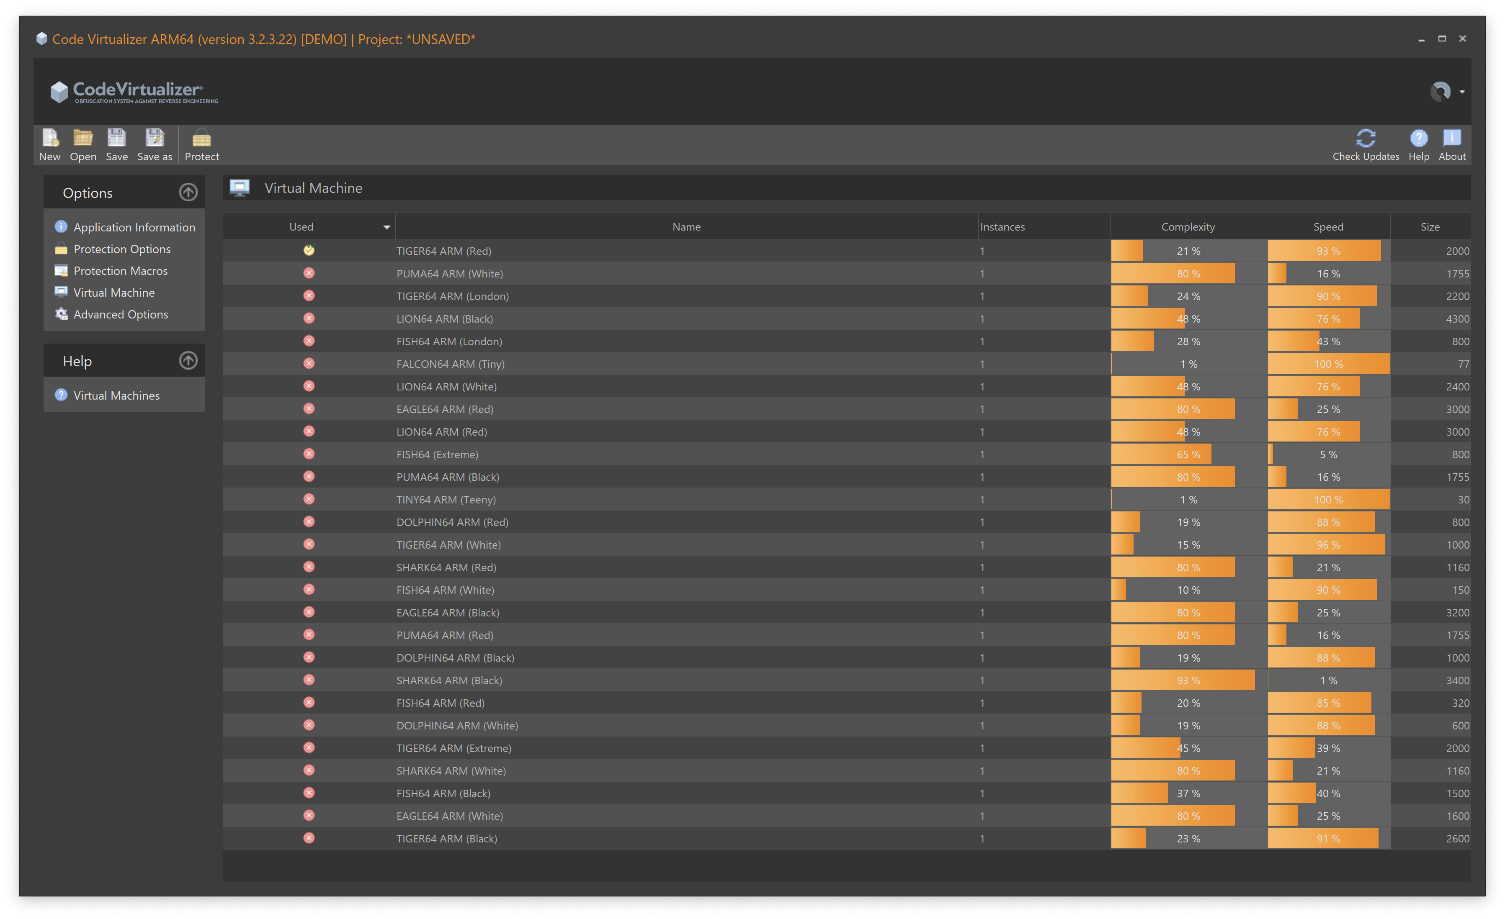Click the Complexity bar for FISH64 (Extreme)
This screenshot has height=919, width=1505.
[x=1188, y=454]
